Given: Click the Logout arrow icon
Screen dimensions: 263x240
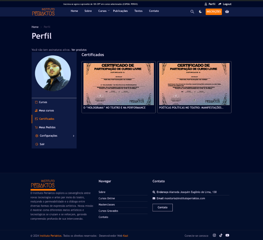Looking at the screenshot, I should pos(220,4).
